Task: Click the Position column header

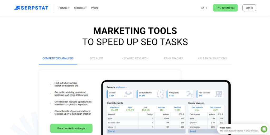Action: coord(150,114)
